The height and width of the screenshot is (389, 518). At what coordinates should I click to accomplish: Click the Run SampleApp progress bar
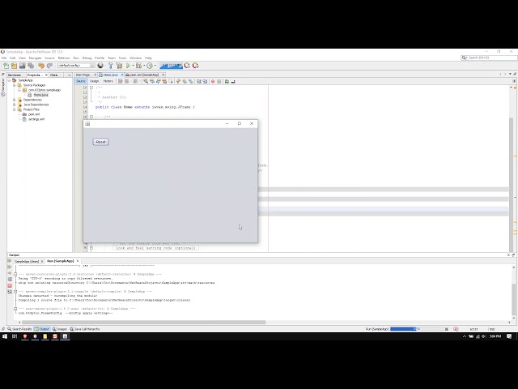(x=417, y=329)
